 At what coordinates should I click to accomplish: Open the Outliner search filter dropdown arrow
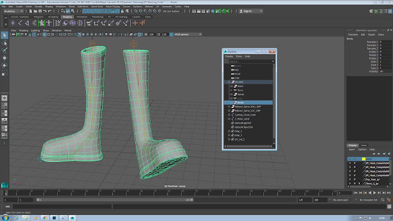point(273,61)
